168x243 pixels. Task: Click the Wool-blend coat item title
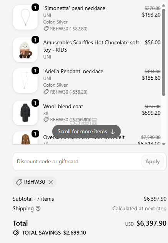(x=63, y=106)
